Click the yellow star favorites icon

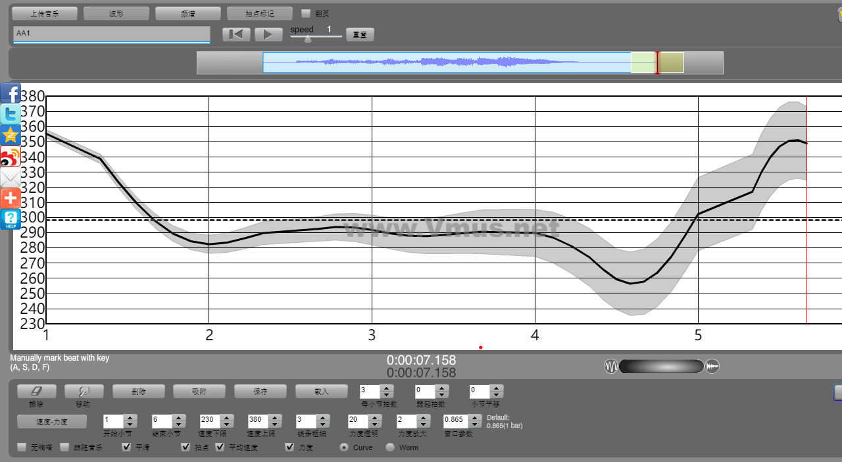tap(11, 136)
